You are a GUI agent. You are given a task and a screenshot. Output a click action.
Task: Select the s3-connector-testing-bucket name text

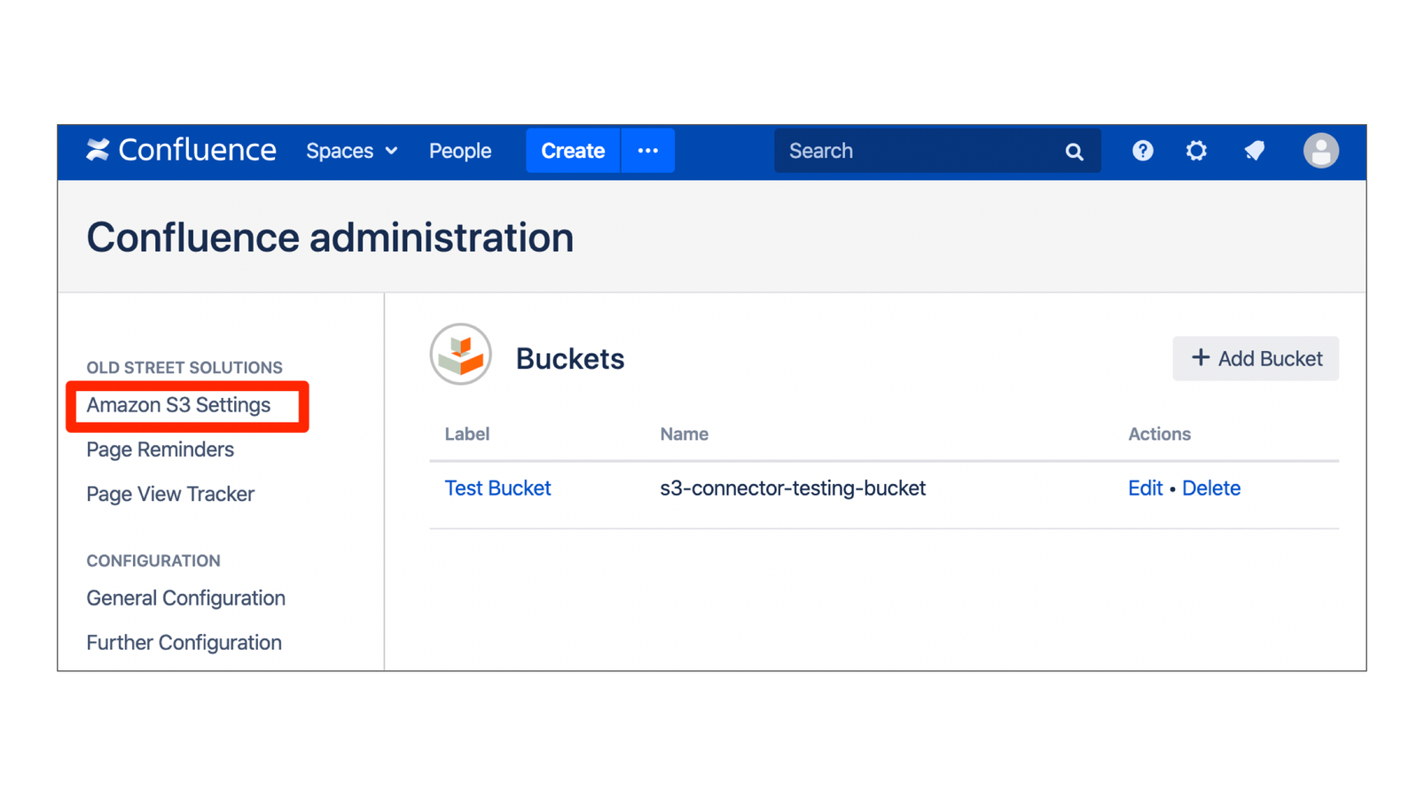coord(793,489)
